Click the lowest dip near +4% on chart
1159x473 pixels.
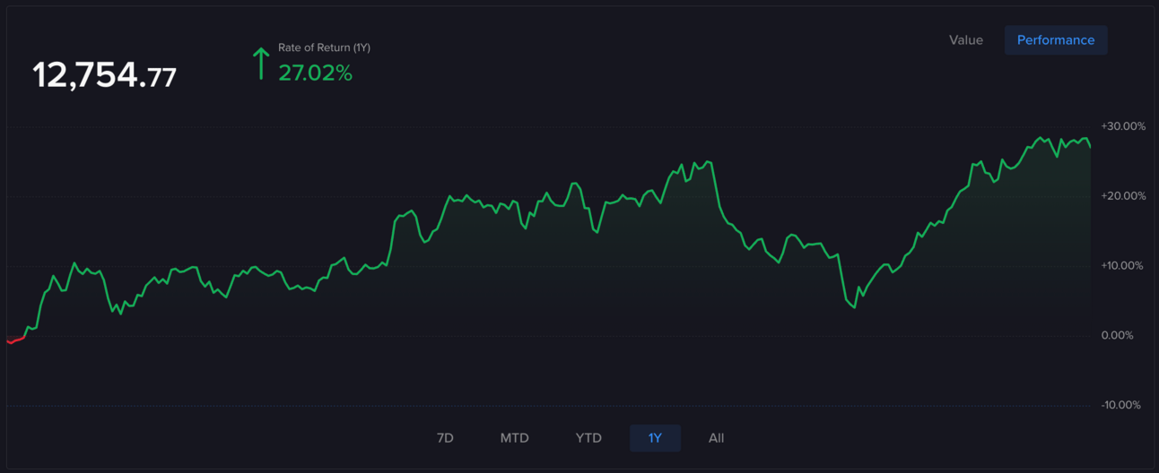point(854,307)
